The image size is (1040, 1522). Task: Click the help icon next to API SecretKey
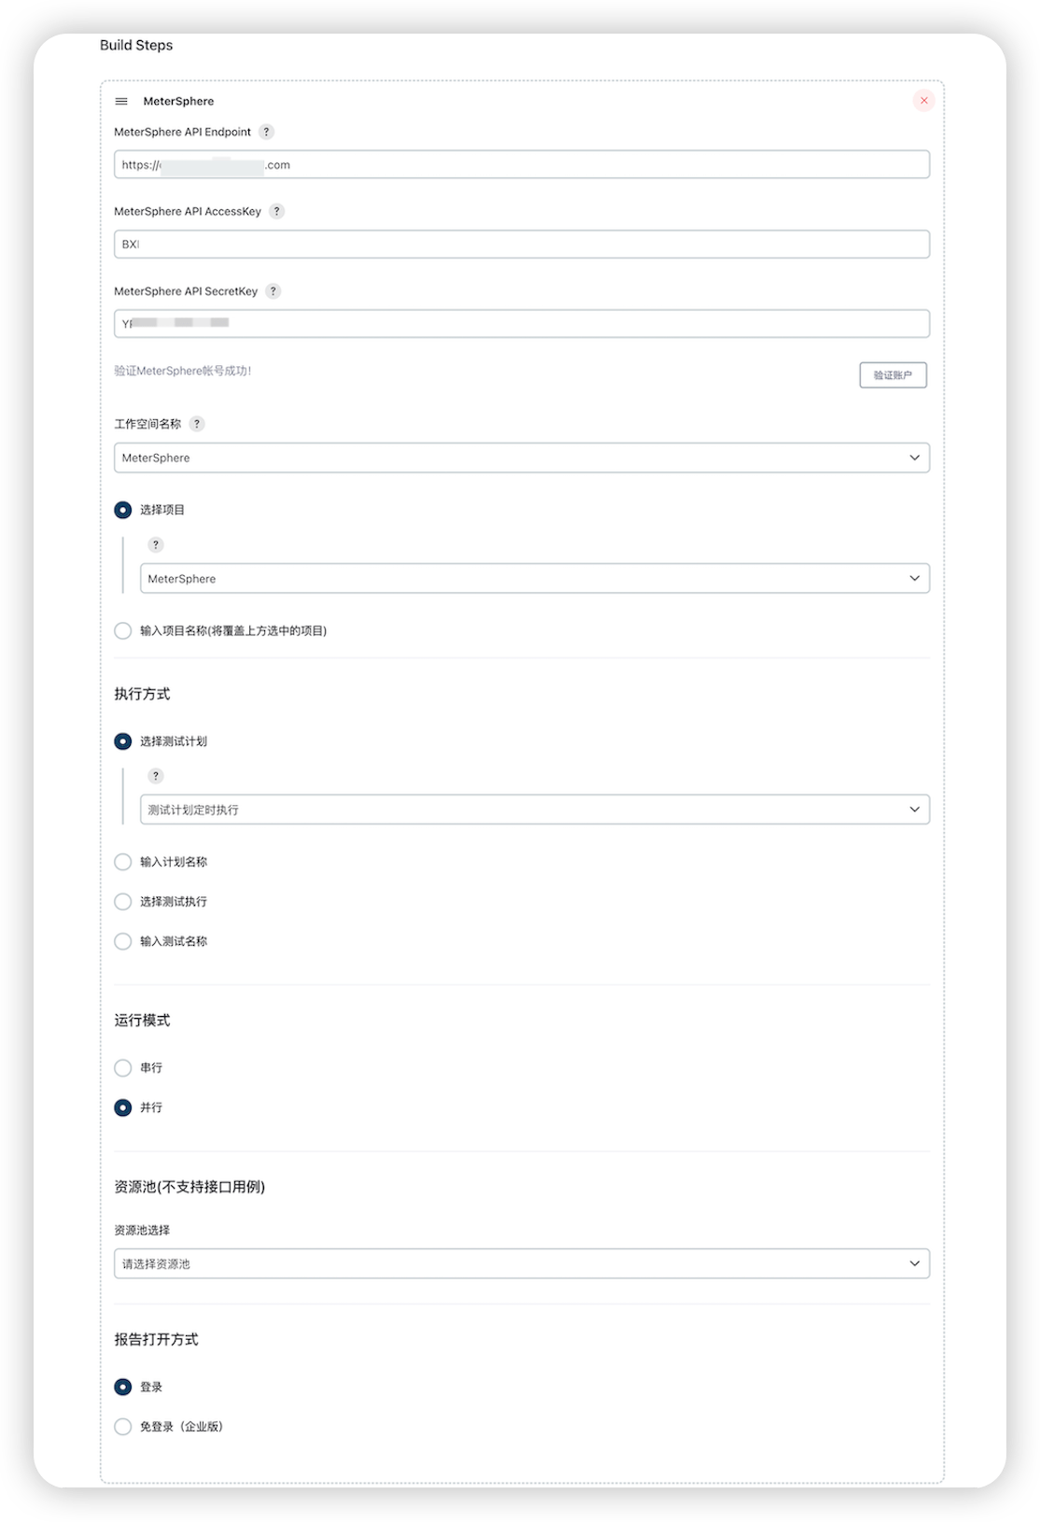click(273, 290)
